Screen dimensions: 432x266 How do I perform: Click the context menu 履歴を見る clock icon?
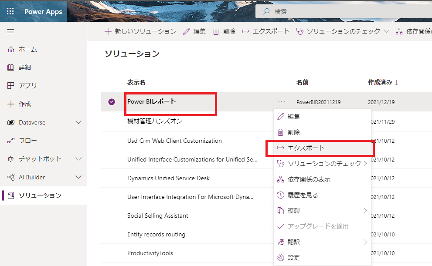280,195
